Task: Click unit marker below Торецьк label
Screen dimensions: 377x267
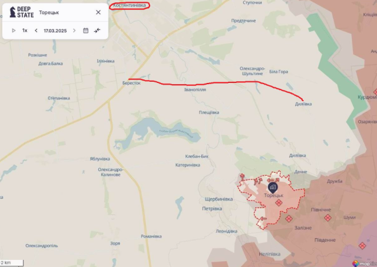Action: (x=279, y=203)
